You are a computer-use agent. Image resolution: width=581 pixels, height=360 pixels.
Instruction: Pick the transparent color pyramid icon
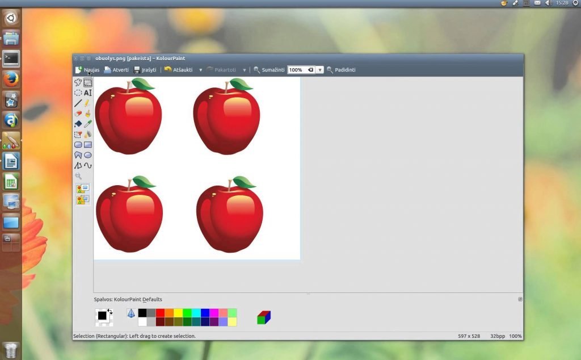131,313
